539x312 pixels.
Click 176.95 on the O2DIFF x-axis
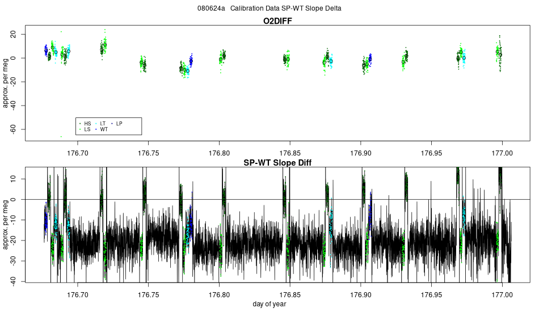(x=431, y=153)
